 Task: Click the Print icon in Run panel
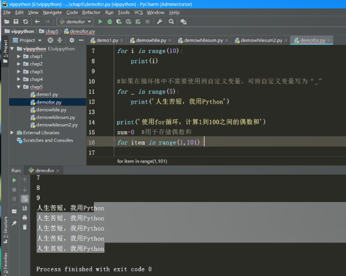click(25, 218)
